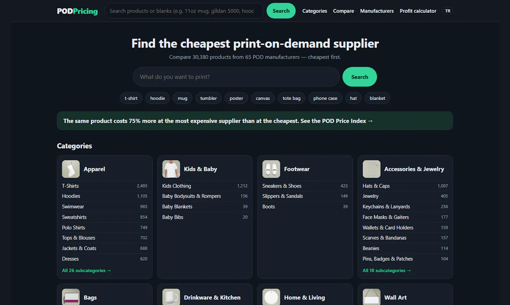Image resolution: width=510 pixels, height=305 pixels.
Task: Select the tote bag quick search chip
Action: [x=291, y=98]
